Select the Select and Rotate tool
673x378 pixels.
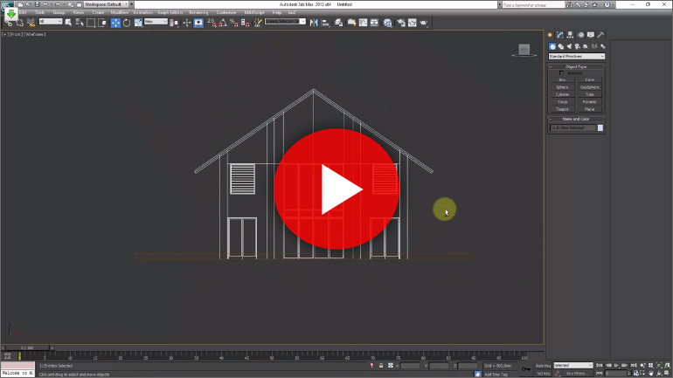(127, 23)
